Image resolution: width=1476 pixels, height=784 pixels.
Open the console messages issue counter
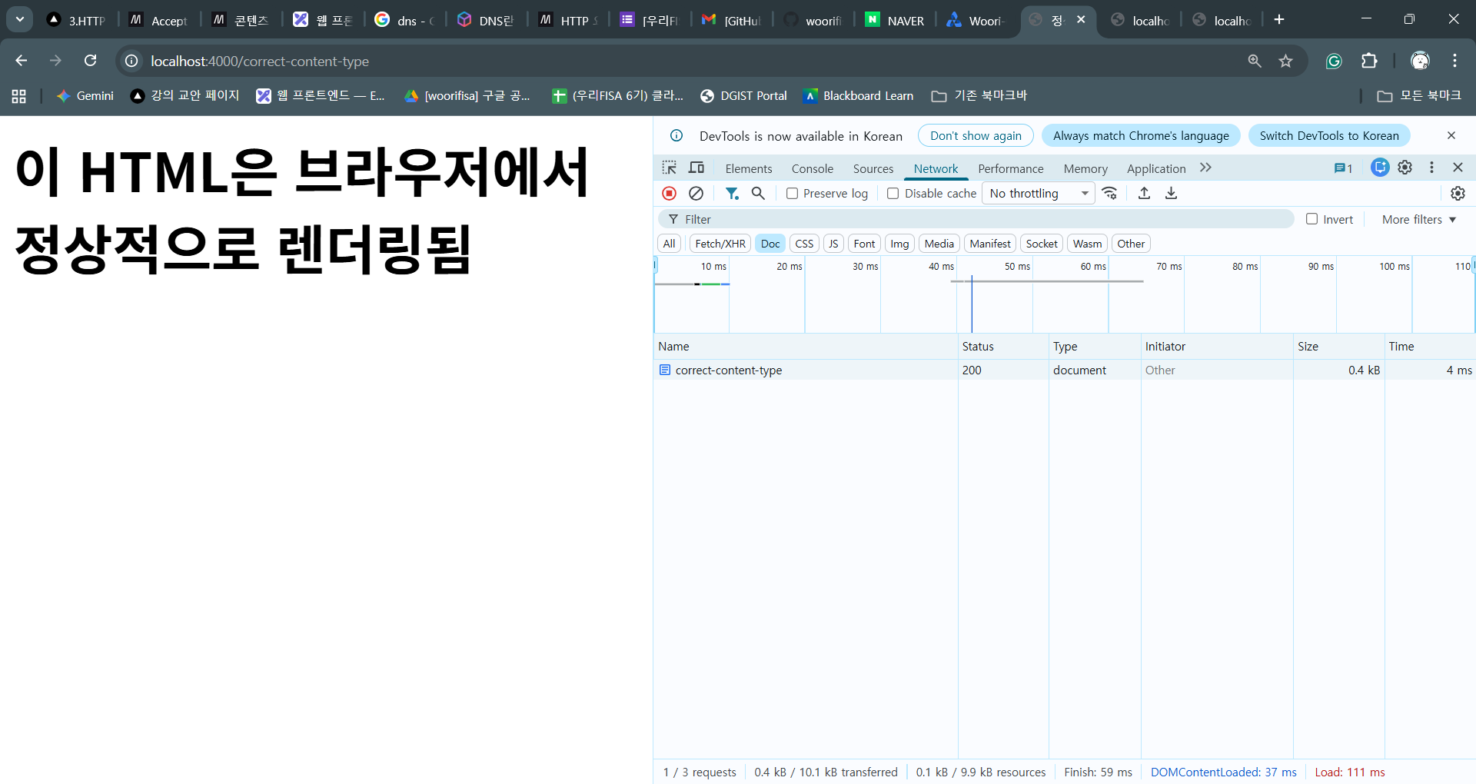pos(1343,168)
